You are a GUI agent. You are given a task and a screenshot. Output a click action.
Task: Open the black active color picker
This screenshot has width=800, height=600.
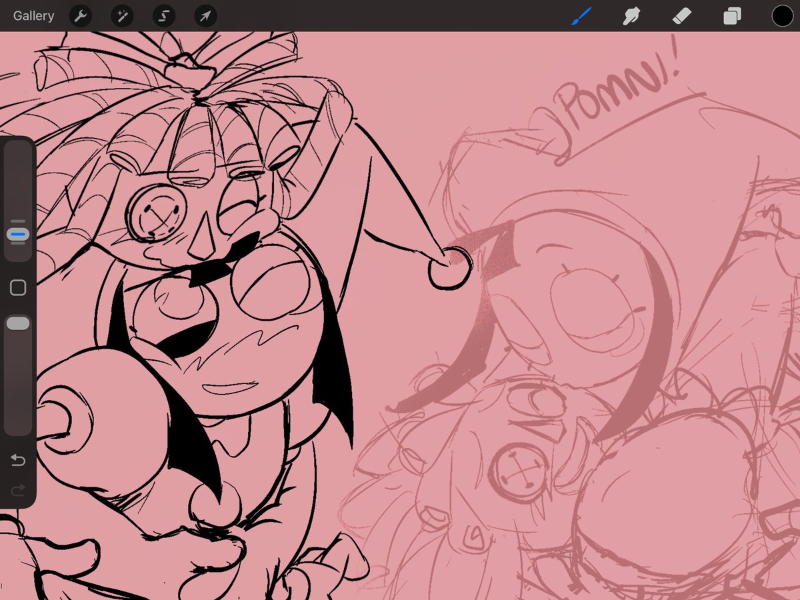pos(783,15)
